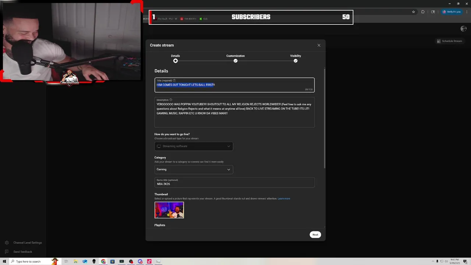This screenshot has height=265, width=471.
Task: Open the Alienware app on the taskbar
Action: 94,261
